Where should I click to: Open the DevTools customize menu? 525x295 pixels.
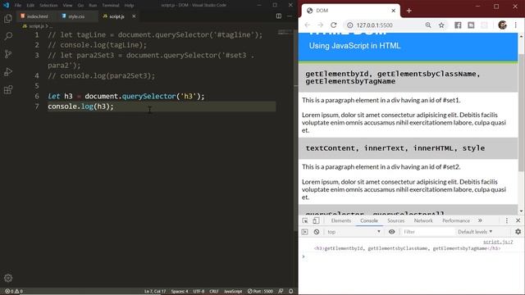(507, 220)
